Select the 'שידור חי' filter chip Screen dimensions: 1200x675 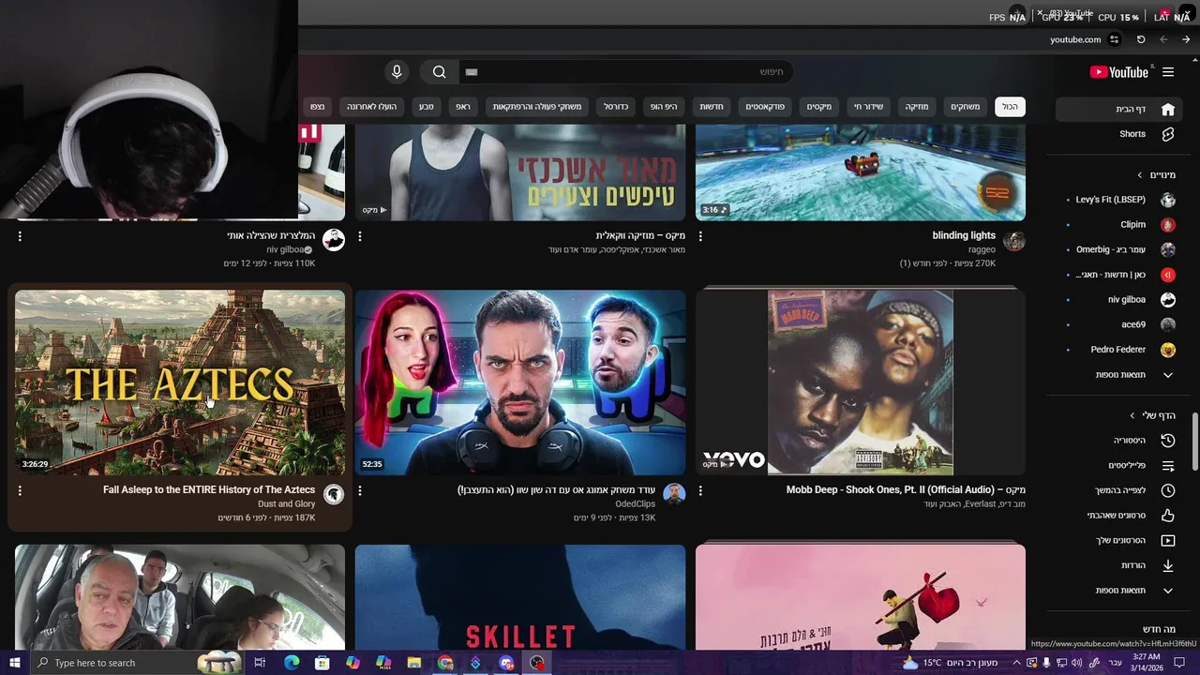click(868, 107)
